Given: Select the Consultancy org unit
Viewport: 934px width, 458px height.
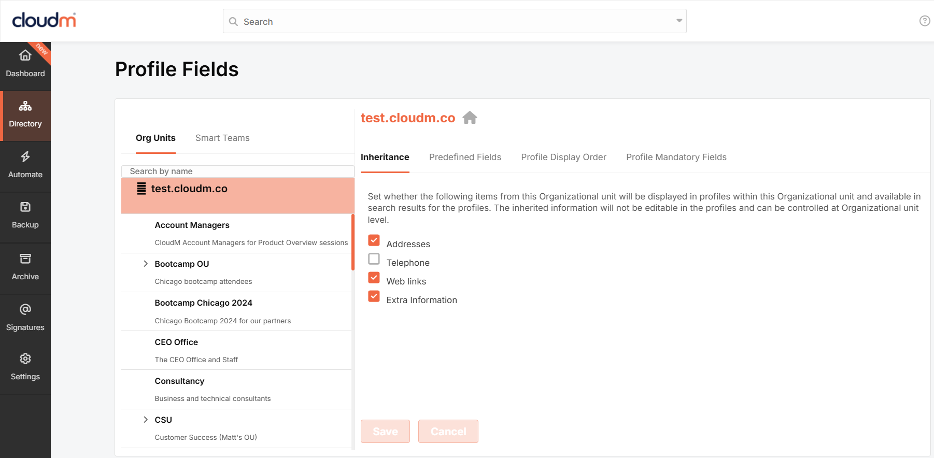Looking at the screenshot, I should pos(179,381).
